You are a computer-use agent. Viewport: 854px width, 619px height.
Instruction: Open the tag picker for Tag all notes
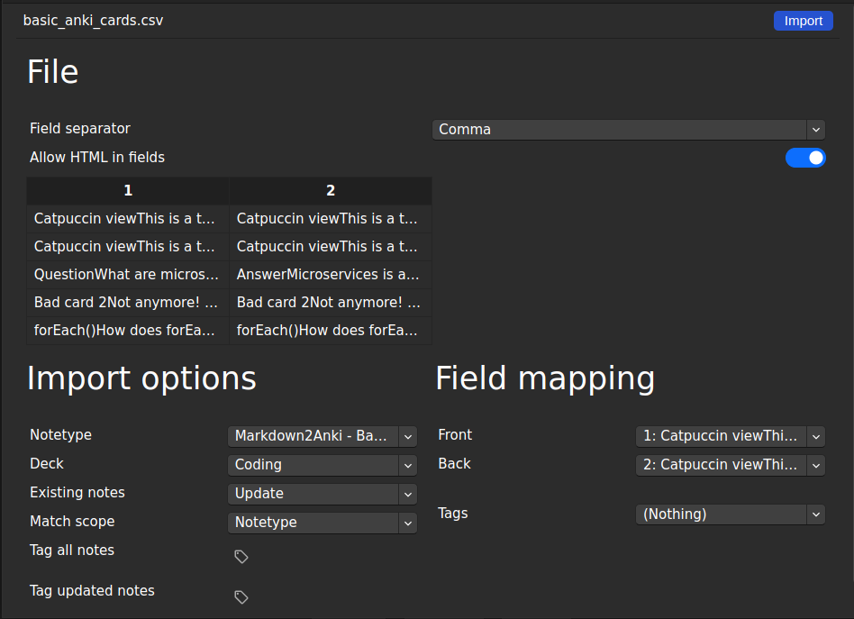pos(241,556)
